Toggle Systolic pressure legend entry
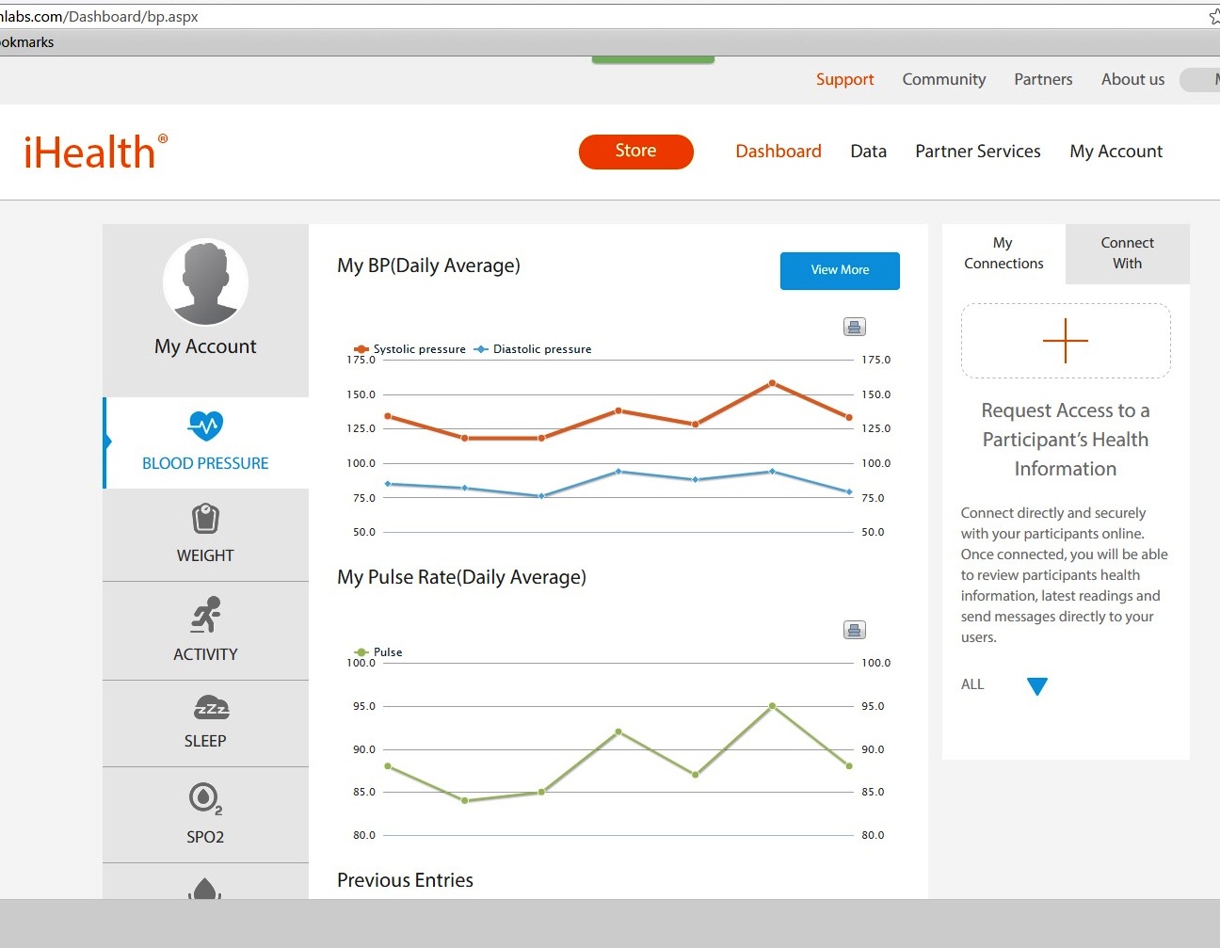 tap(409, 349)
